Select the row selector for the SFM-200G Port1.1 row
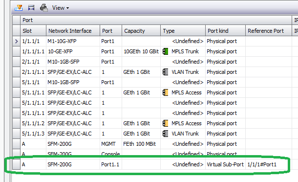 click(x=16, y=164)
